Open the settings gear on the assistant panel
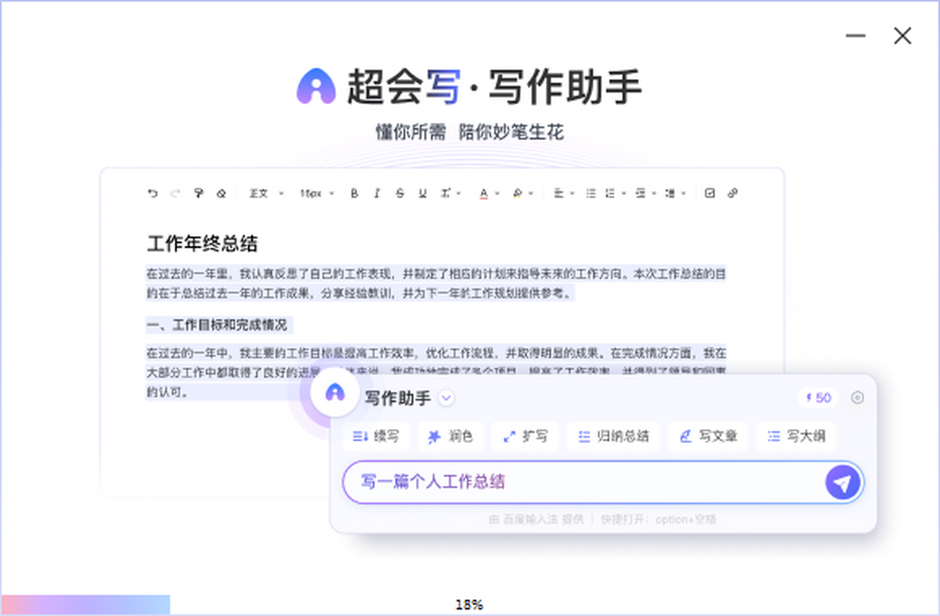Image resolution: width=940 pixels, height=616 pixels. [x=857, y=398]
